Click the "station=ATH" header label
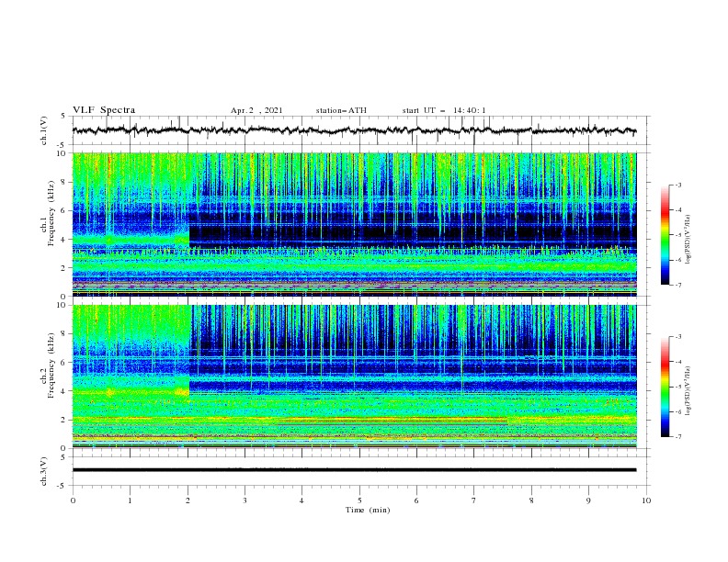728x562 pixels. 341,110
